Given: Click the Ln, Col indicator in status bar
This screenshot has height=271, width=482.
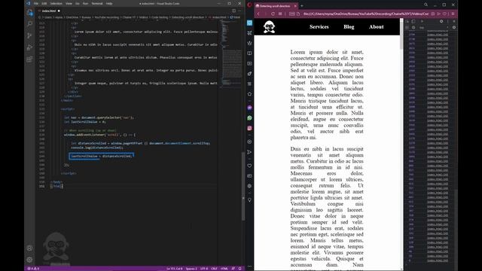Looking at the screenshot, I should (174, 269).
